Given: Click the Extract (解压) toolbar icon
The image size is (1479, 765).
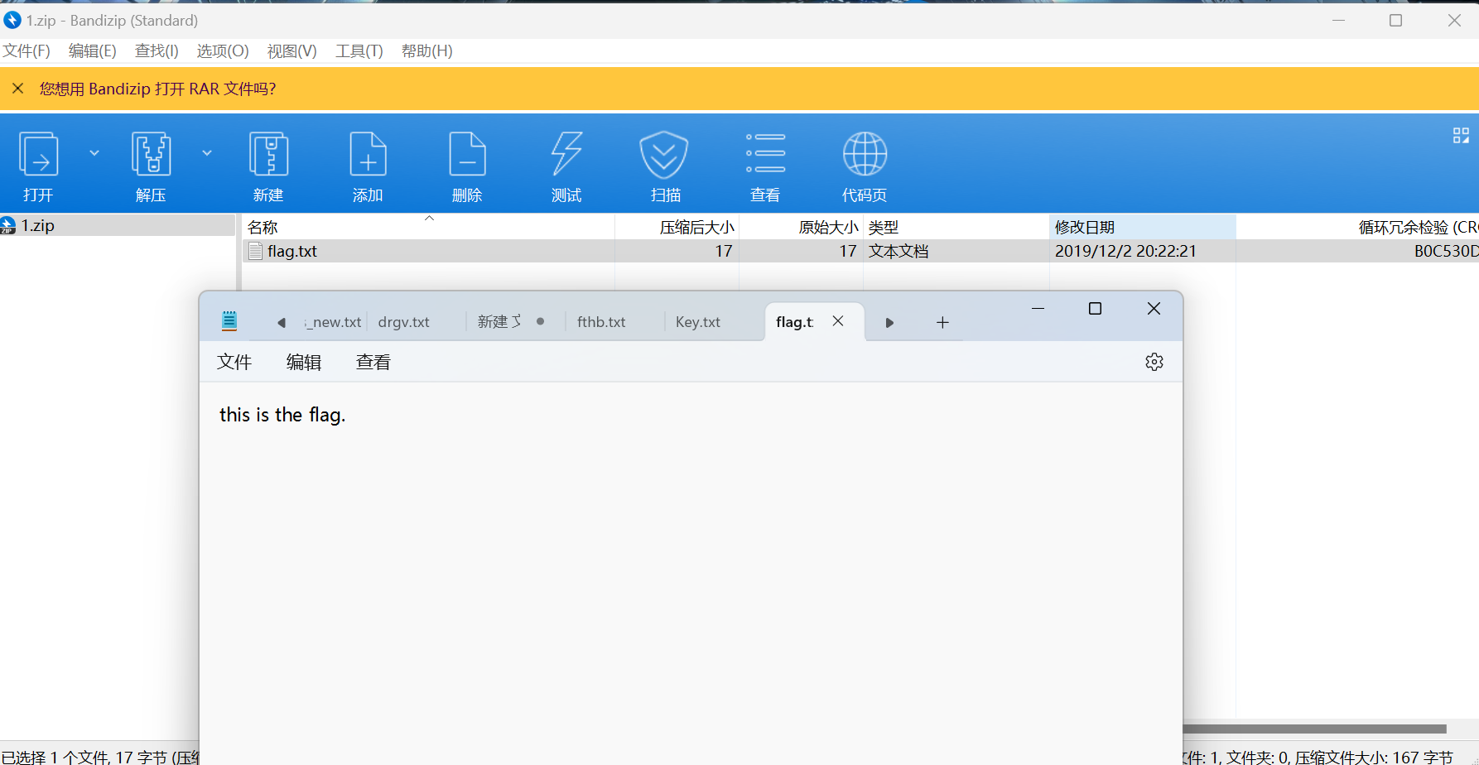Looking at the screenshot, I should click(x=152, y=155).
